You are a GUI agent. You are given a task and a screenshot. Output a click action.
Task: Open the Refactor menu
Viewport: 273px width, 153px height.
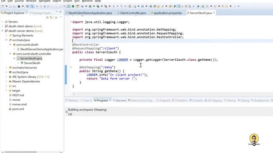tap(31, 1)
